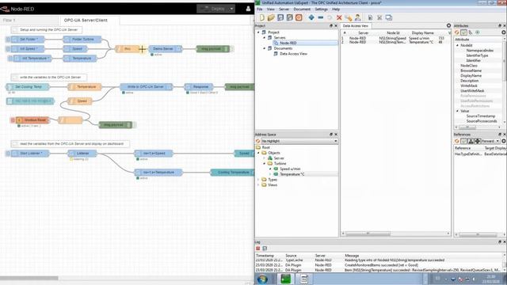The height and width of the screenshot is (285, 507).
Task: Click the refresh icon in References panel
Action: [457, 141]
